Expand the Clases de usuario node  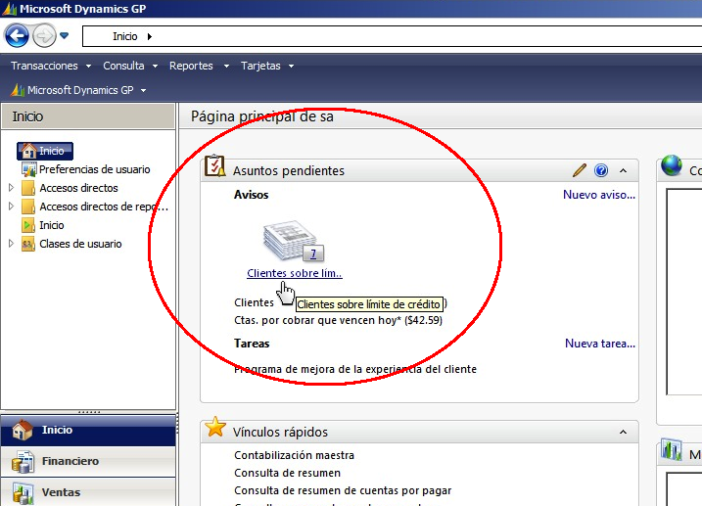[x=11, y=244]
